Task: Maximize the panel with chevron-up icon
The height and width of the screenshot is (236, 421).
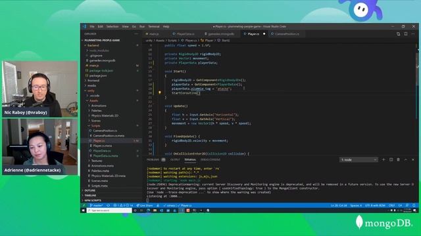Action: [x=406, y=159]
